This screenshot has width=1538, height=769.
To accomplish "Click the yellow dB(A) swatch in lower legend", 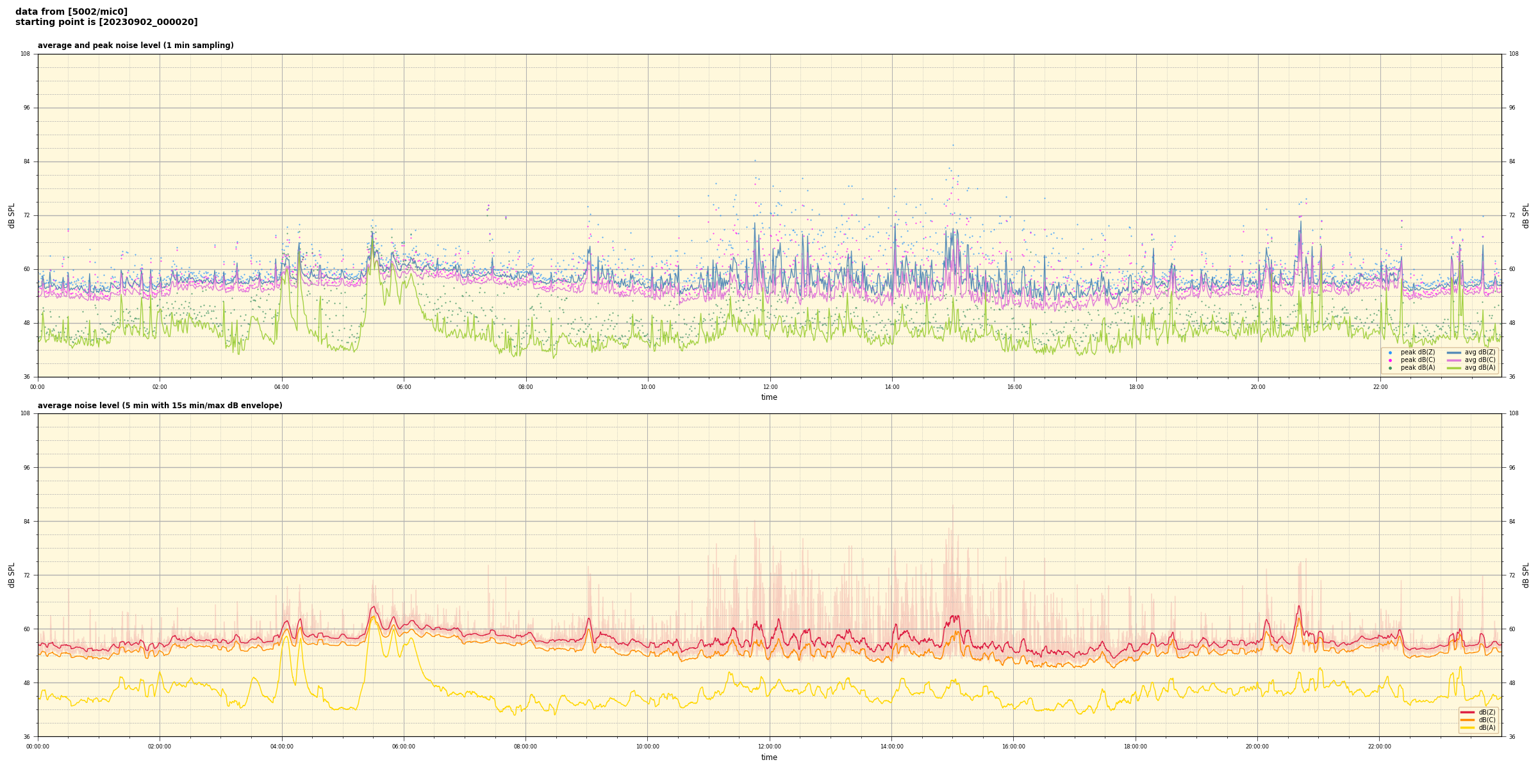I will click(x=1468, y=727).
